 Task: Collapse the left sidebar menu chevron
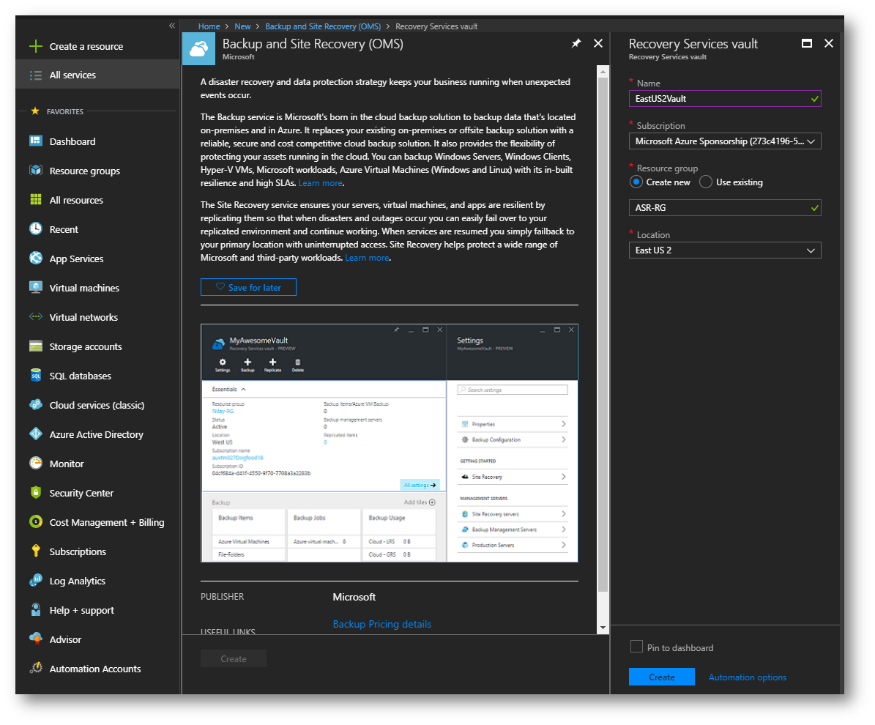point(172,26)
